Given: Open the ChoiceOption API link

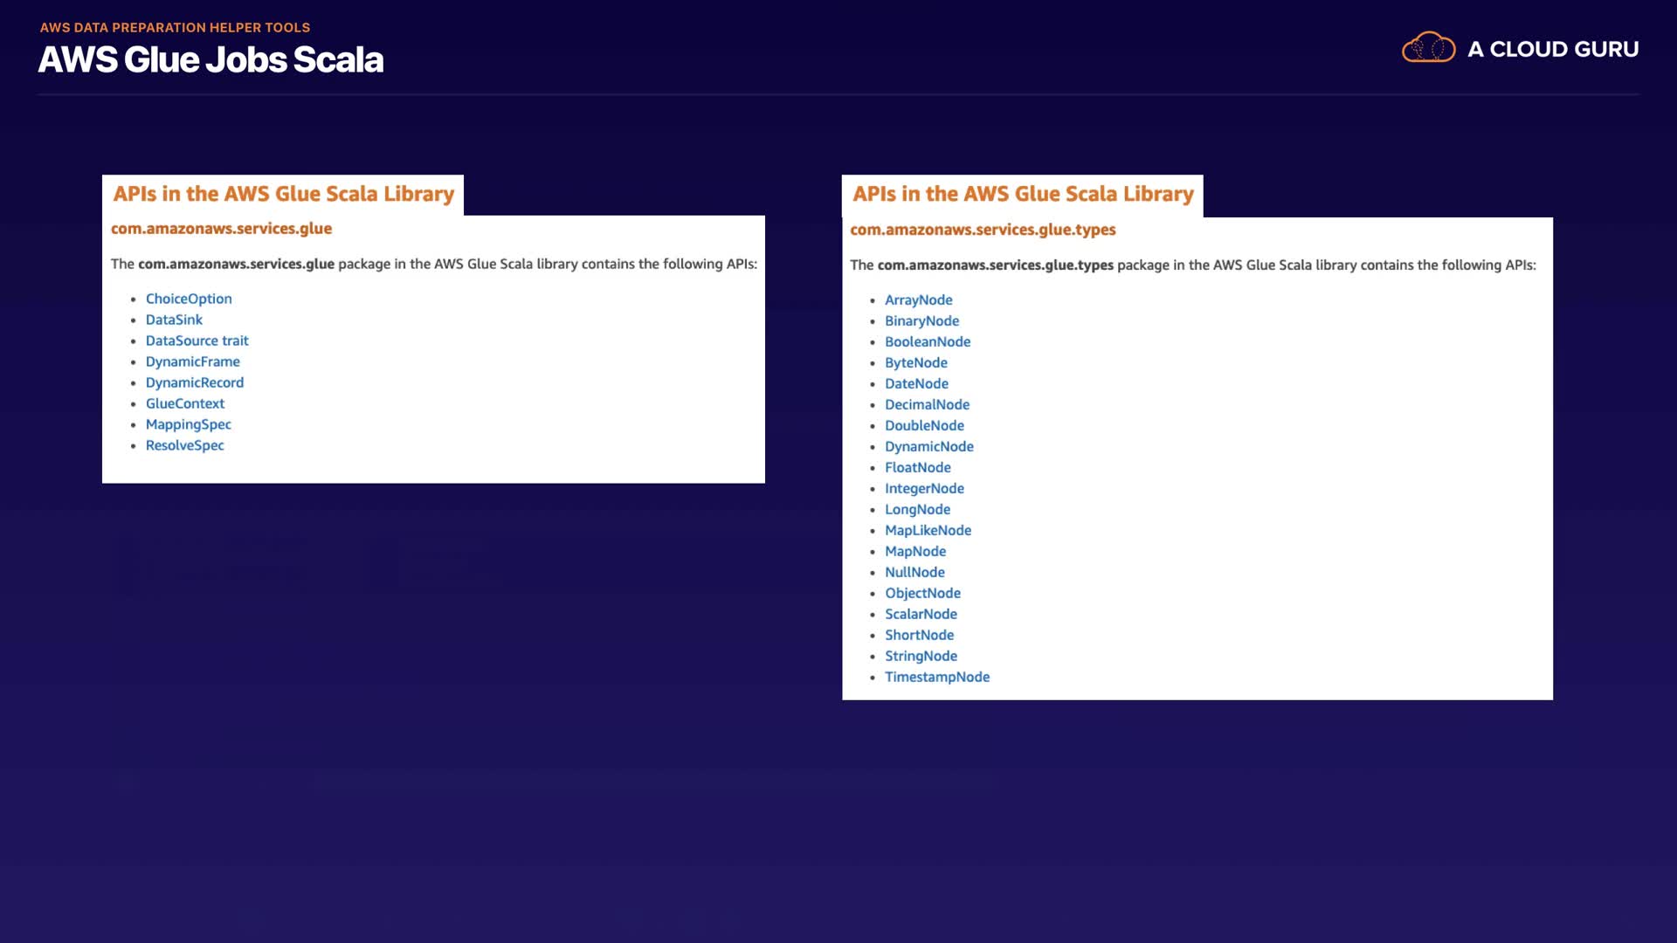Looking at the screenshot, I should pos(189,299).
